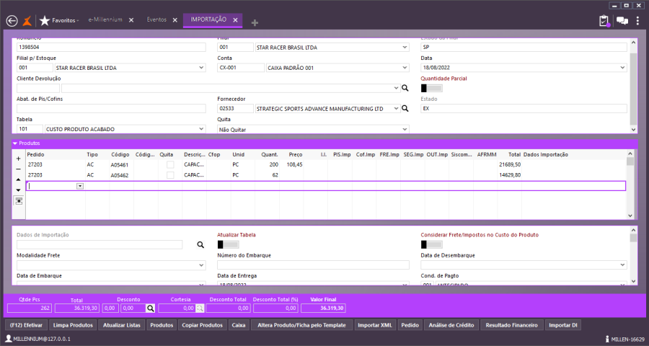
Task: Switch to the Eventos tab
Action: (156, 20)
